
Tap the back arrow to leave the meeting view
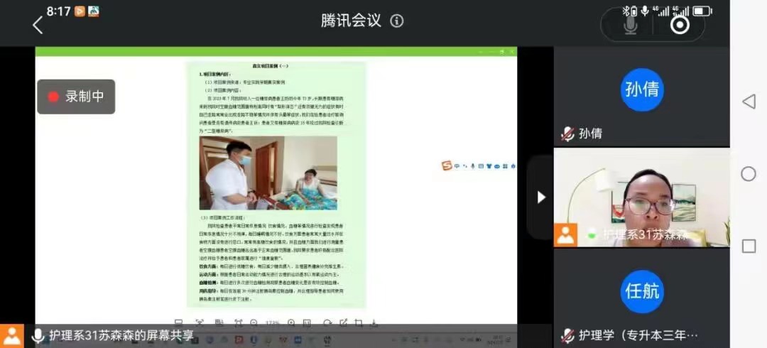coord(38,25)
